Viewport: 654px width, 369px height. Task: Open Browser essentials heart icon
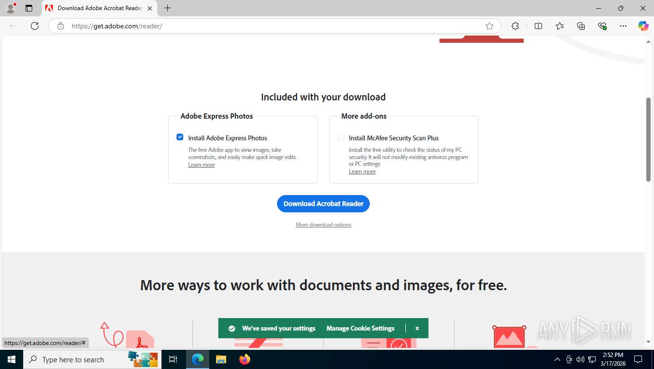[x=602, y=26]
